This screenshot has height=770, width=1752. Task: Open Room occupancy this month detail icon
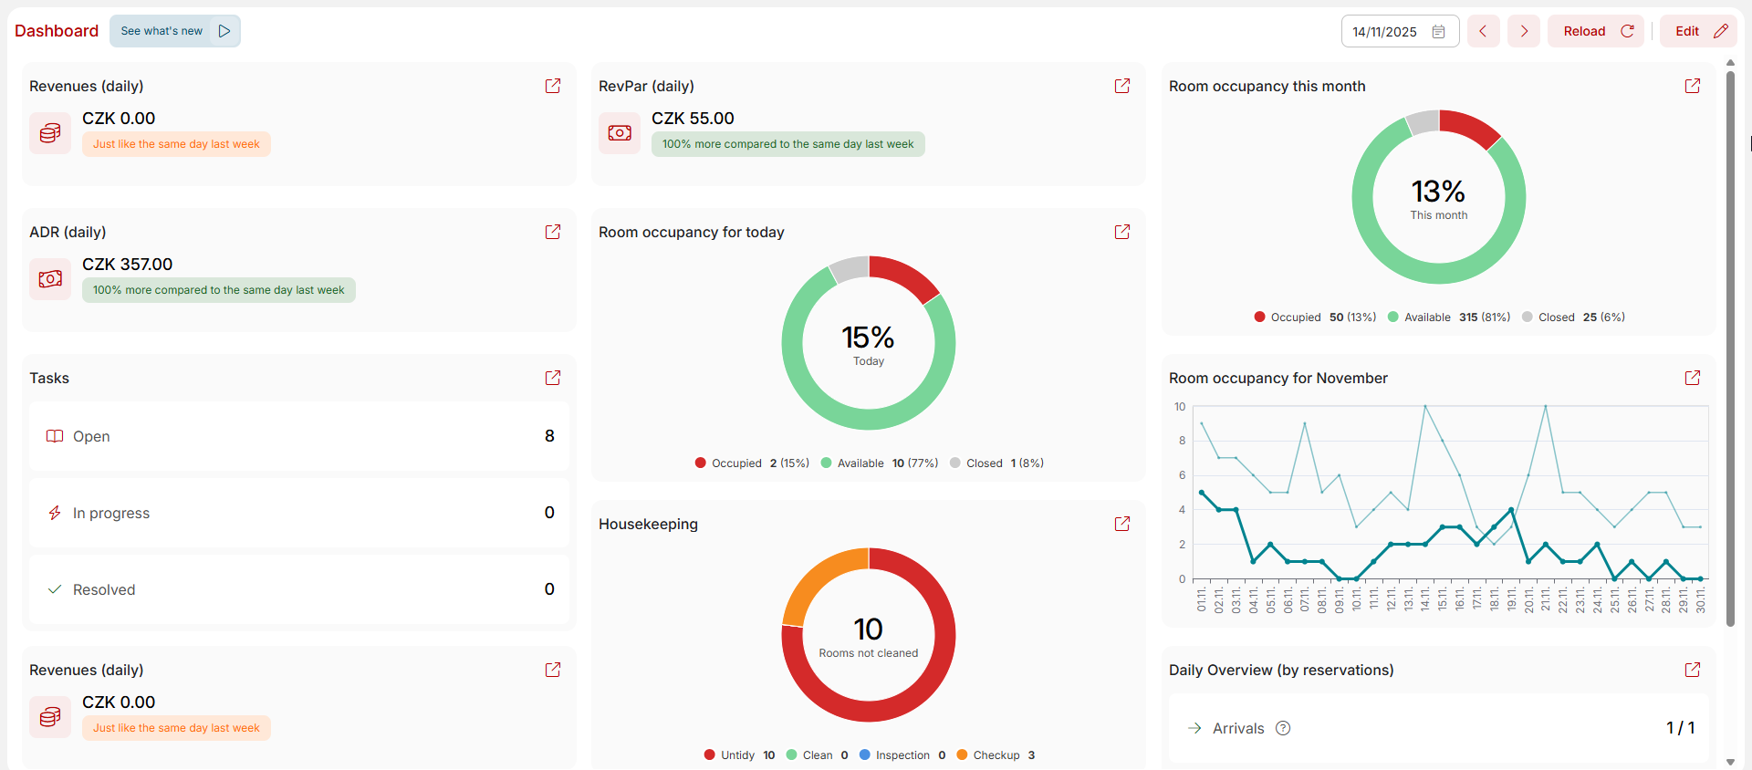[1693, 86]
